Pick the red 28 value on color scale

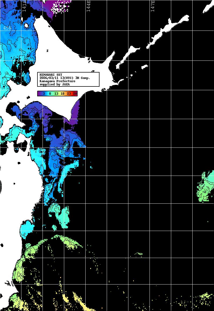pyautogui.click(x=75, y=93)
